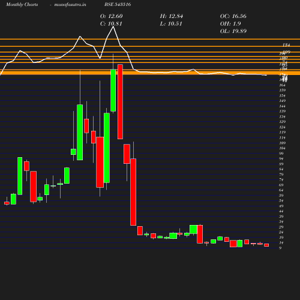The image size is (300, 300).
Task: Click the munafasutra.in site label
Action: (x=70, y=4)
